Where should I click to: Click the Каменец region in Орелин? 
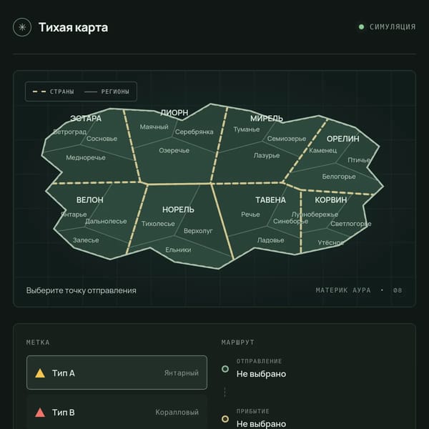323,150
